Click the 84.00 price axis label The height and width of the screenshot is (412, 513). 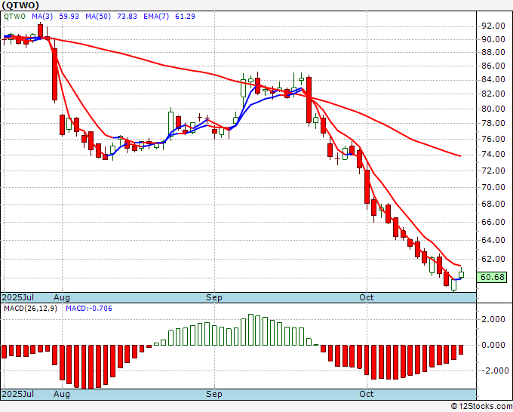click(493, 79)
